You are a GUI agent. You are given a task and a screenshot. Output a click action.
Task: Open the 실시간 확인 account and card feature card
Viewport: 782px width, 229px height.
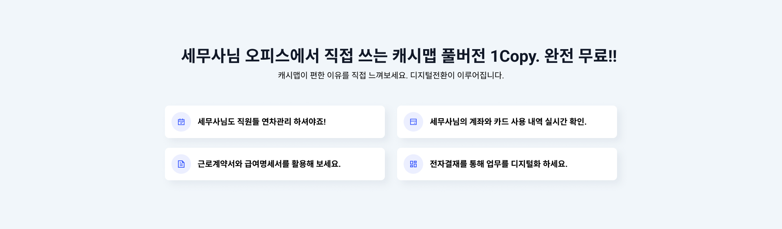pos(507,122)
